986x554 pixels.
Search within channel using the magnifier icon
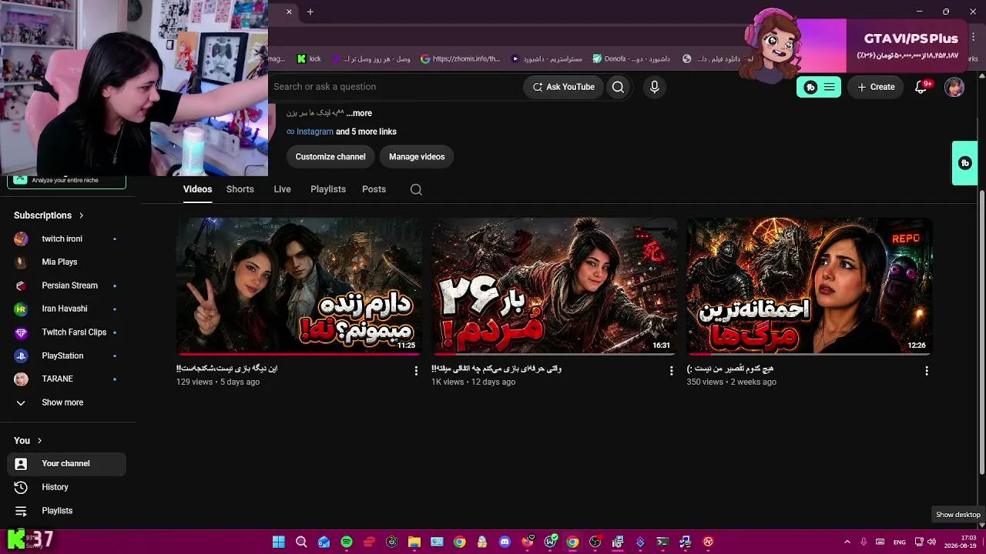pyautogui.click(x=416, y=189)
